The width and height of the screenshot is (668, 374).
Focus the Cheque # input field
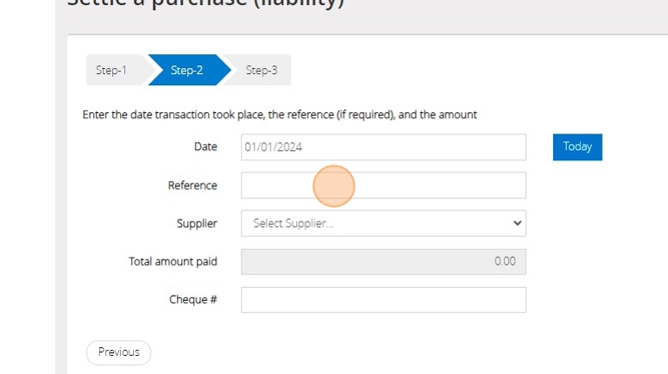pyautogui.click(x=383, y=300)
